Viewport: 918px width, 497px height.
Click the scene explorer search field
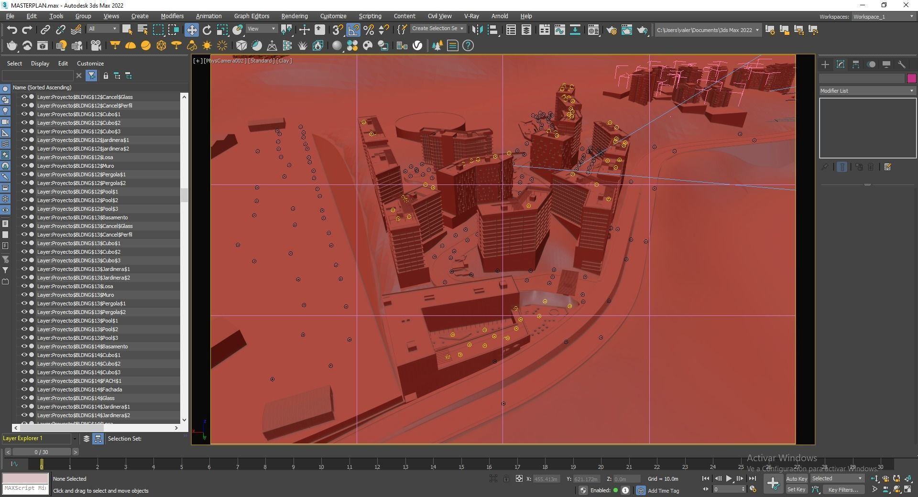click(x=38, y=76)
